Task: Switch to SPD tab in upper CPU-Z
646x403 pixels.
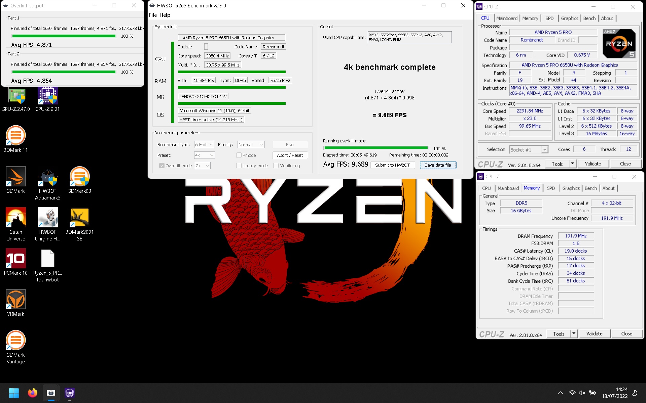Action: pyautogui.click(x=549, y=18)
